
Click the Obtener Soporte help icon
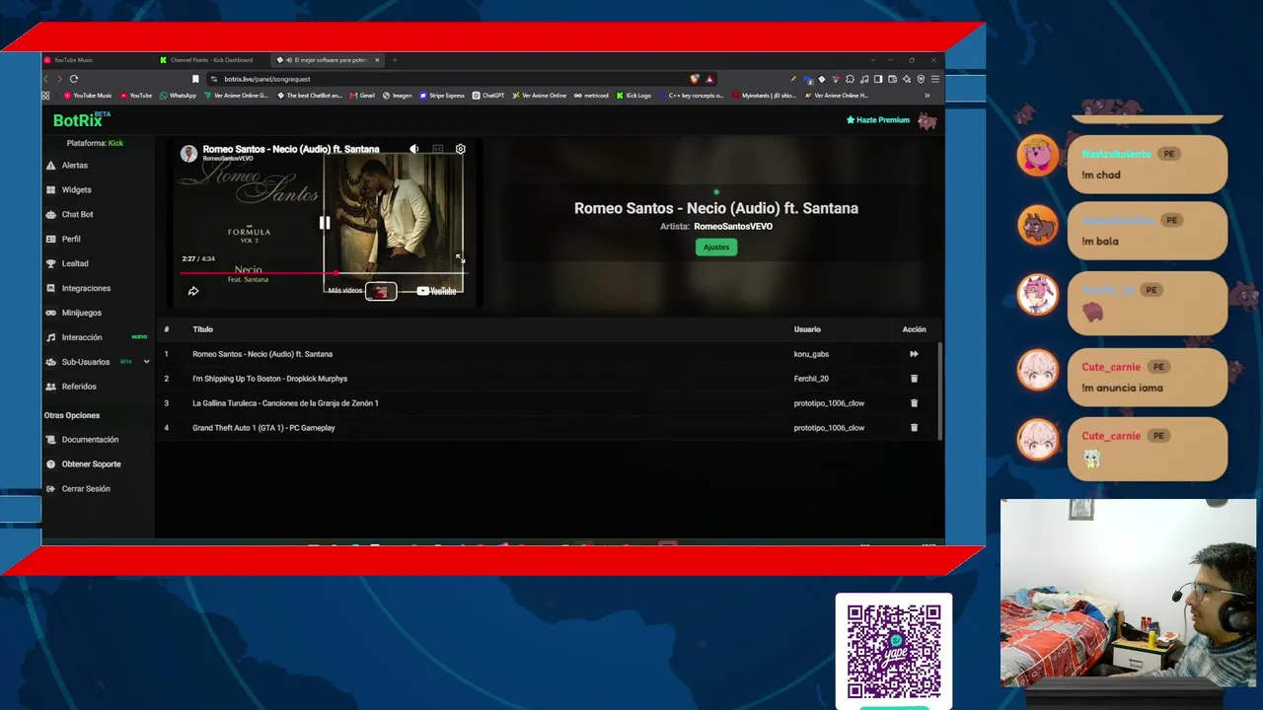[51, 464]
